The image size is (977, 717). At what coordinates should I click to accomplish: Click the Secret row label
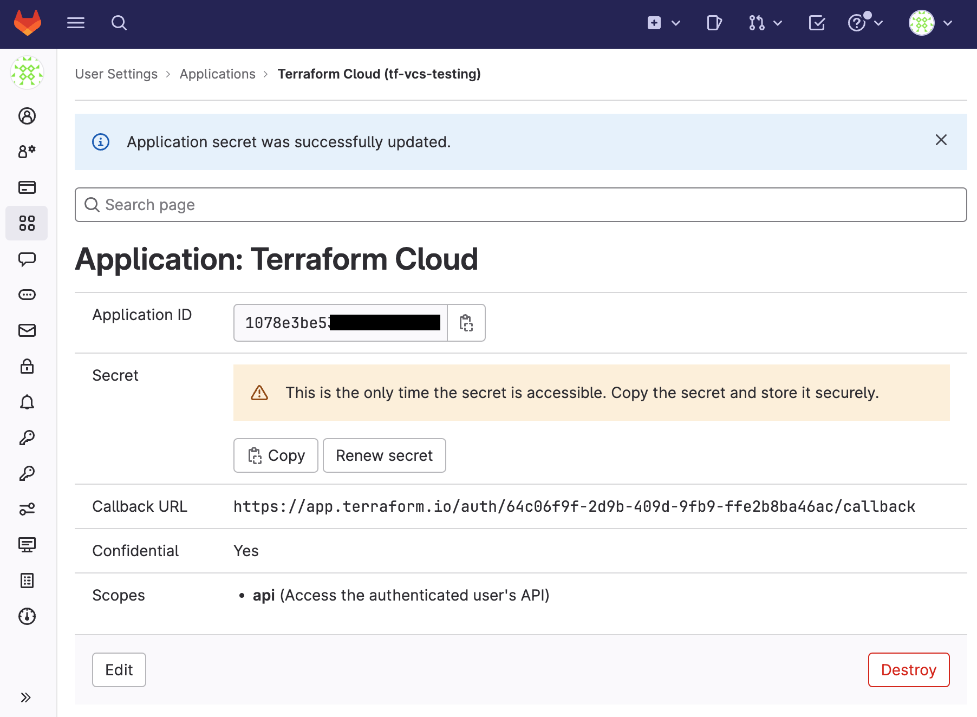[115, 375]
